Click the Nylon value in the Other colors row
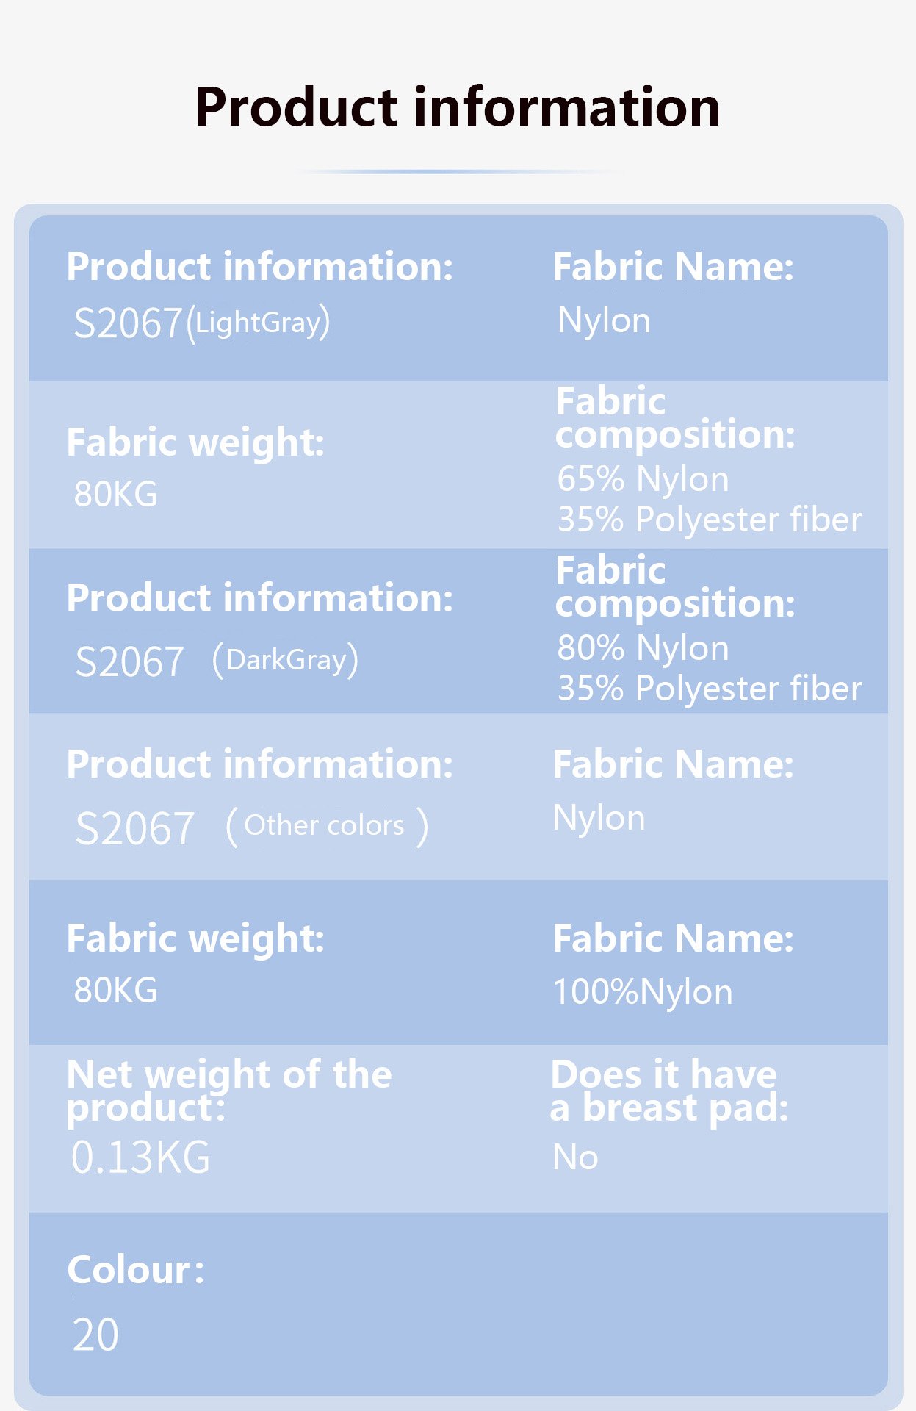 (599, 818)
